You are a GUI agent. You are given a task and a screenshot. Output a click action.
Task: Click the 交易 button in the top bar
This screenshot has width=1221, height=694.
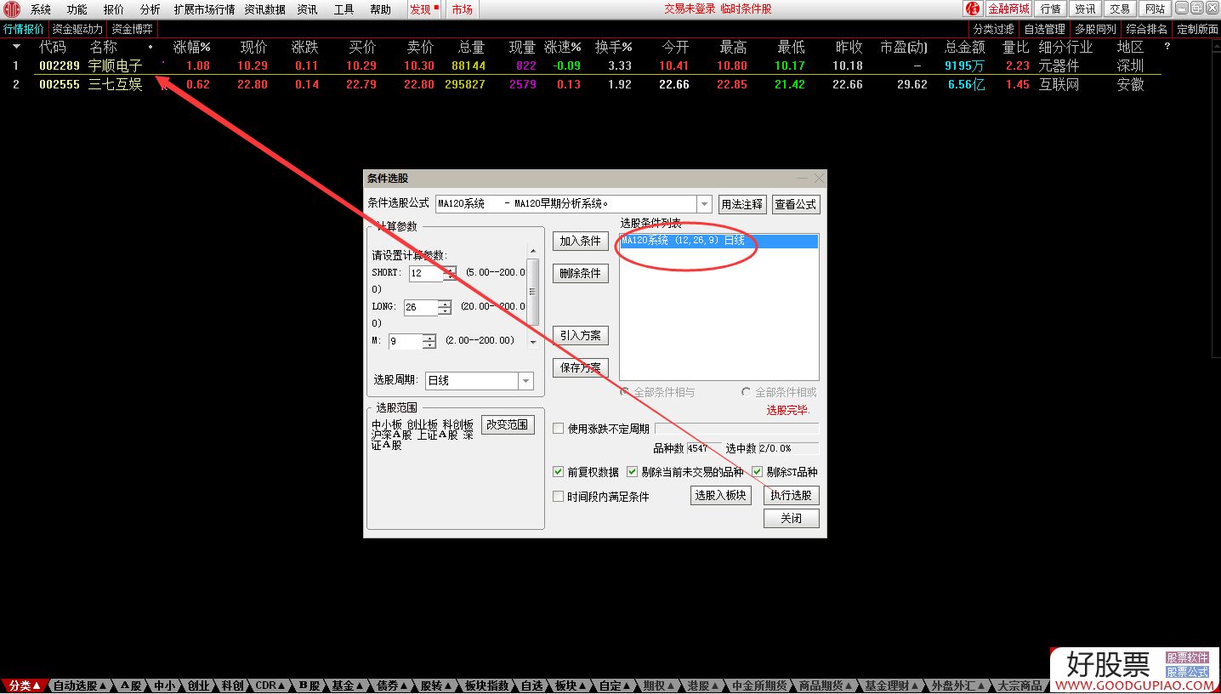pos(1120,9)
